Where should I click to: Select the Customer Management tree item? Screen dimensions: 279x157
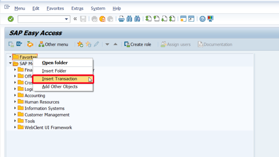(47, 115)
